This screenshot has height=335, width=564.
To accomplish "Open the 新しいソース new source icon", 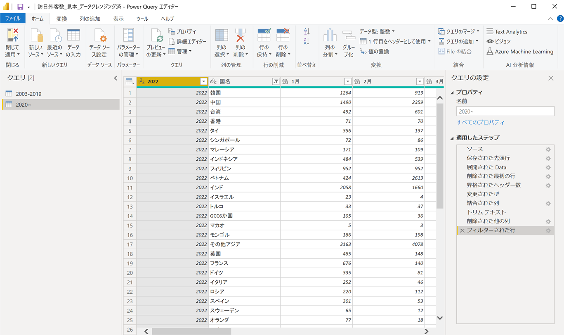I will click(36, 36).
